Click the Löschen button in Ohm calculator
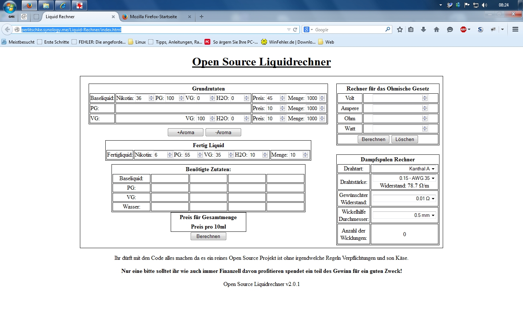 click(405, 139)
